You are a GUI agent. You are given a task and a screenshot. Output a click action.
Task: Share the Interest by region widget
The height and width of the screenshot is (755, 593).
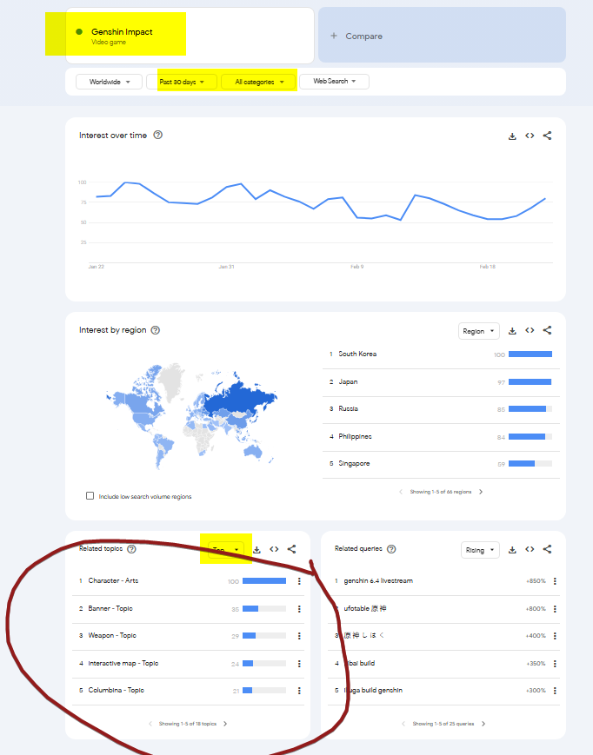[x=547, y=330]
